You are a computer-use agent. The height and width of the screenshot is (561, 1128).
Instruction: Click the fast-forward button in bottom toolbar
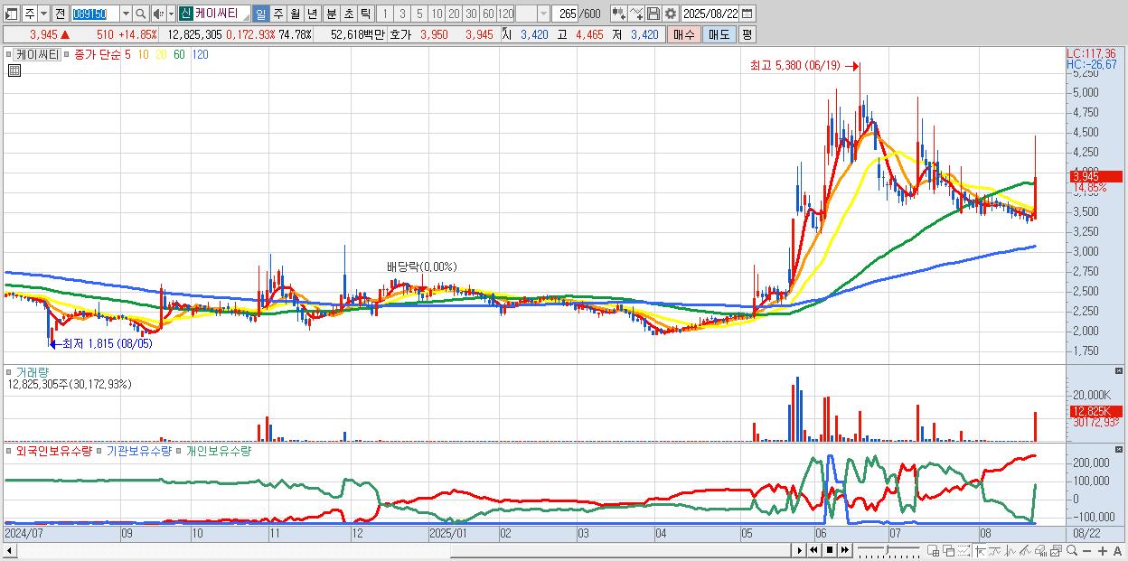point(844,550)
